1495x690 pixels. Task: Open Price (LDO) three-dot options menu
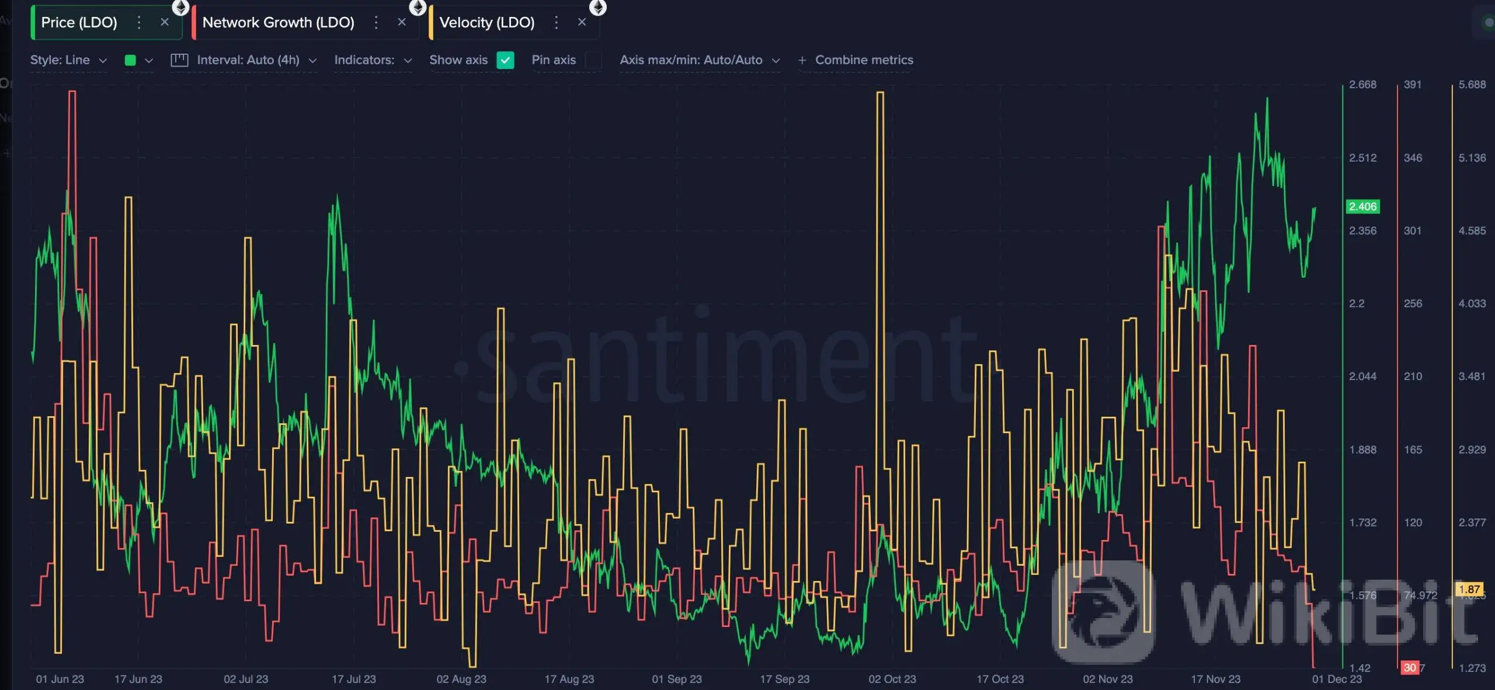(x=139, y=23)
